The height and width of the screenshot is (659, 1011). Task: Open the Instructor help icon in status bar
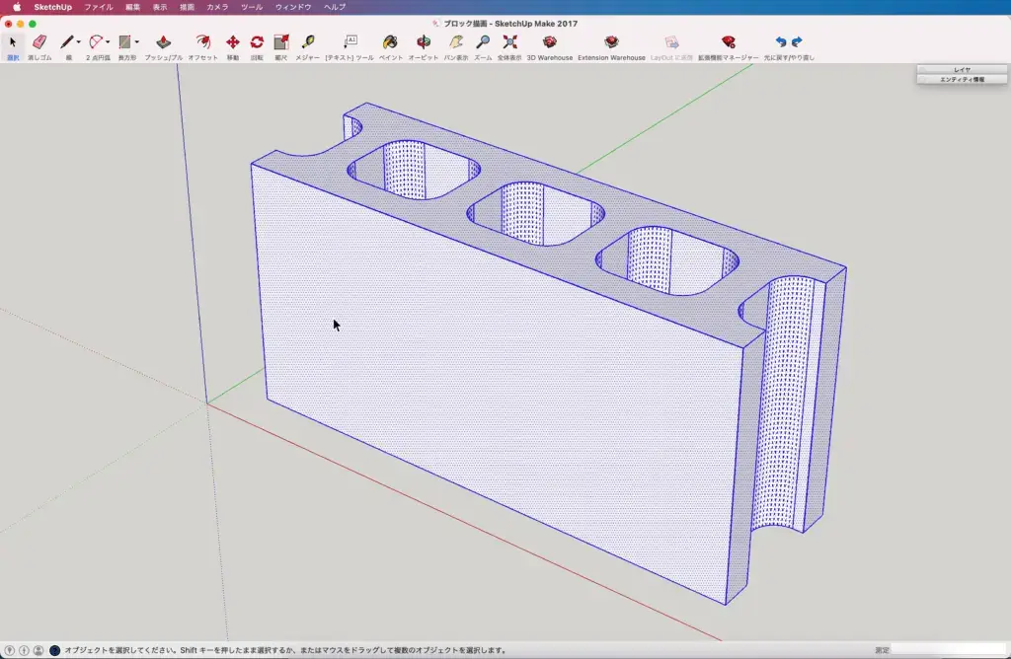[x=55, y=651]
